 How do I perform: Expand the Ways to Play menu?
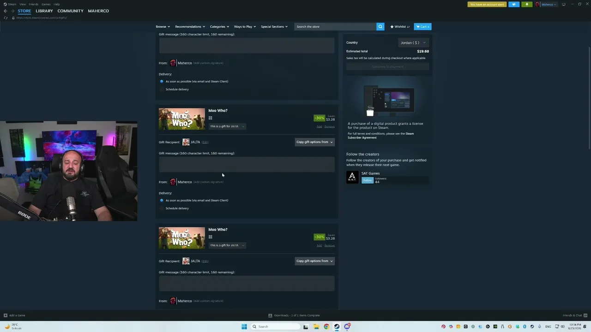click(x=245, y=27)
